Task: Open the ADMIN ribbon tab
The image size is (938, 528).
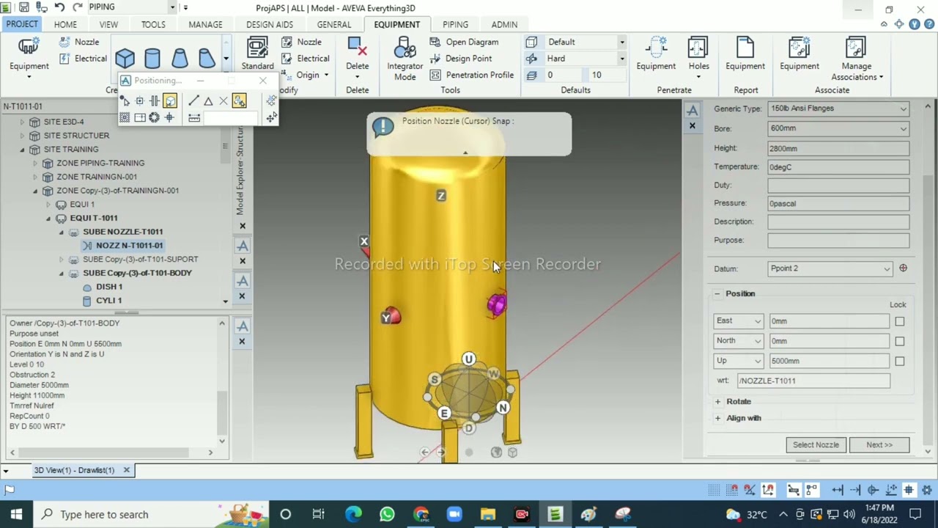Action: 504,24
